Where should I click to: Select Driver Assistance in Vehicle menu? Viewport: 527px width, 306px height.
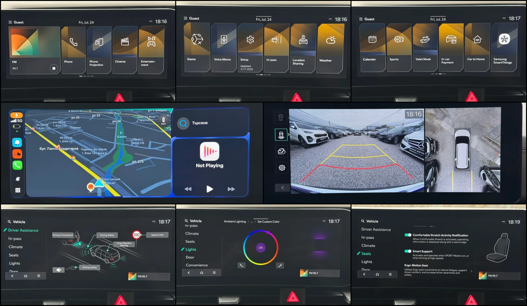pyautogui.click(x=23, y=230)
